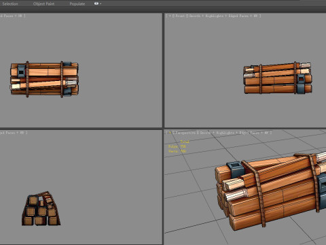326x245 pixels.
Task: Select the stacked planks end-view in bottom-left viewport
Action: pyautogui.click(x=41, y=209)
